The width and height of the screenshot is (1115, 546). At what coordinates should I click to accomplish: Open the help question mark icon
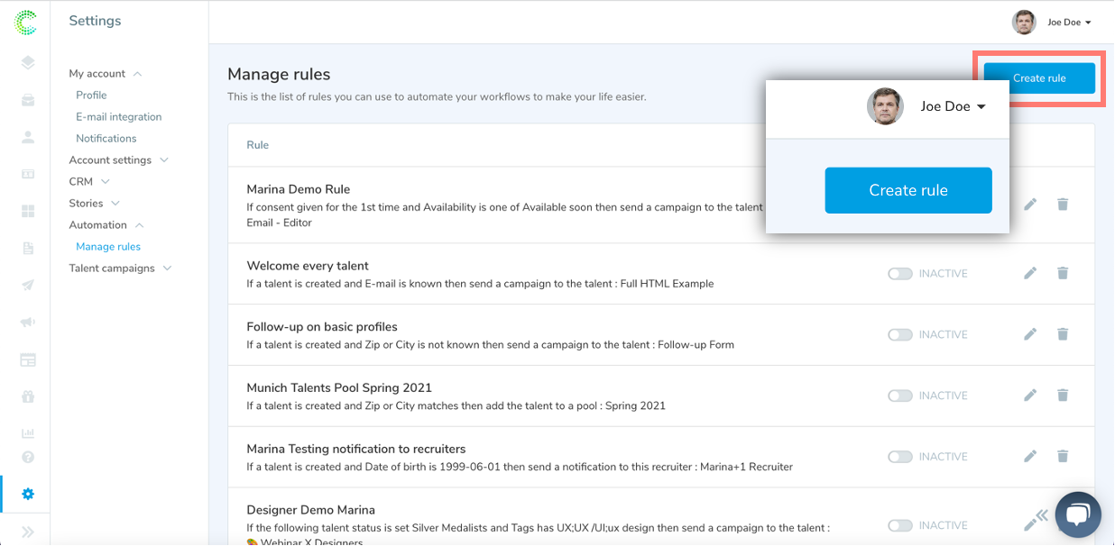click(28, 457)
